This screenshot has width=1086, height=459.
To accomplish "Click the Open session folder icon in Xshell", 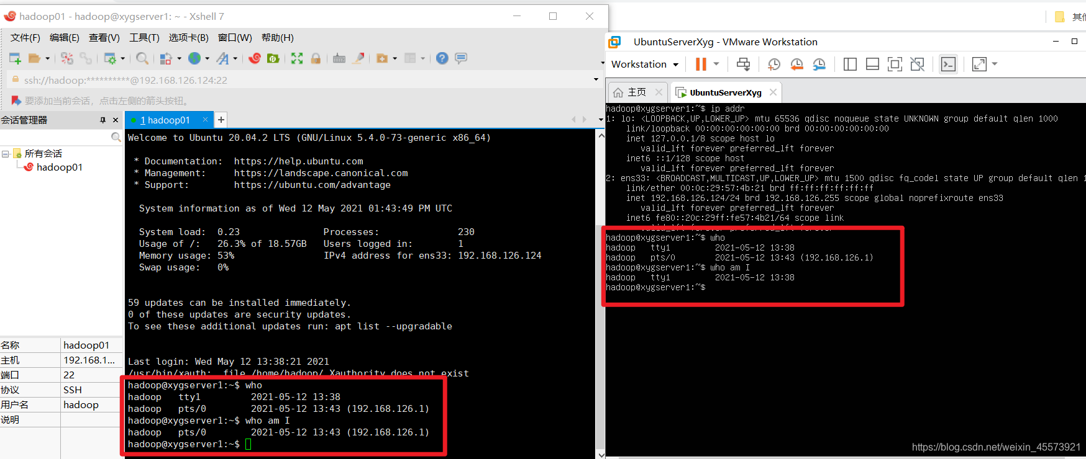I will 34,58.
